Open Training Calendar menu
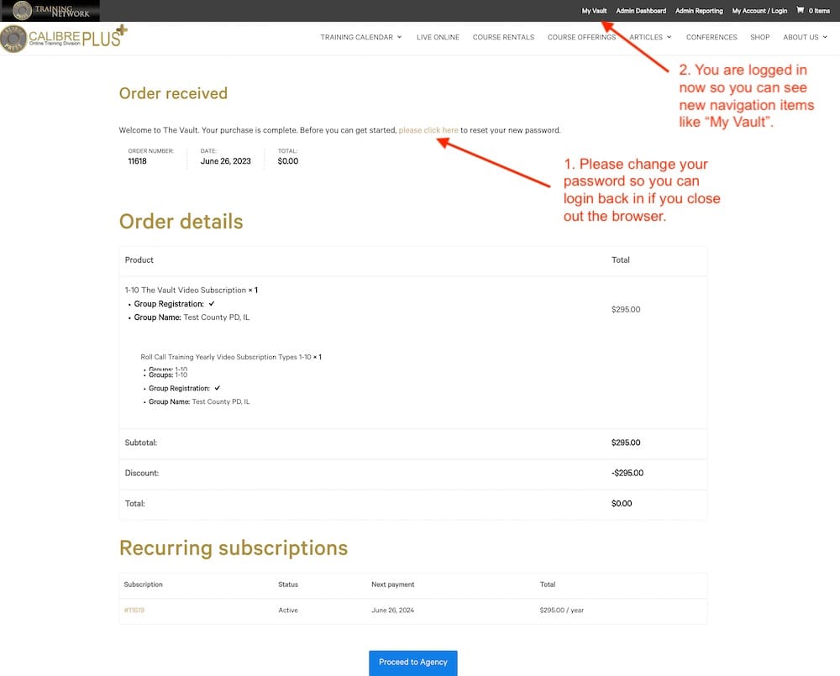Viewport: 840px width, 676px height. tap(356, 37)
